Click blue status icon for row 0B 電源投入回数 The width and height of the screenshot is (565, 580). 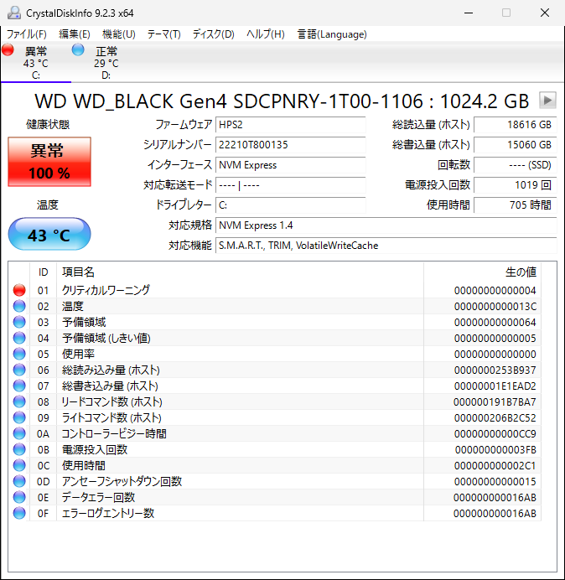coord(19,449)
